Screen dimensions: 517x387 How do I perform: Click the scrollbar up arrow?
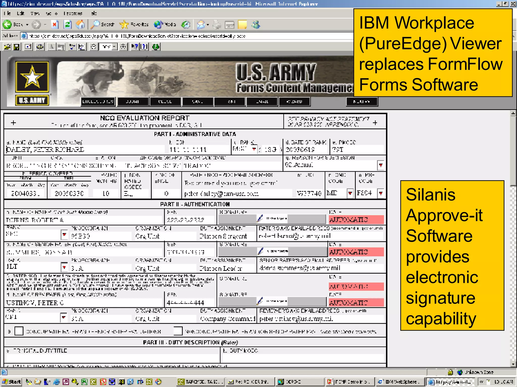click(513, 113)
